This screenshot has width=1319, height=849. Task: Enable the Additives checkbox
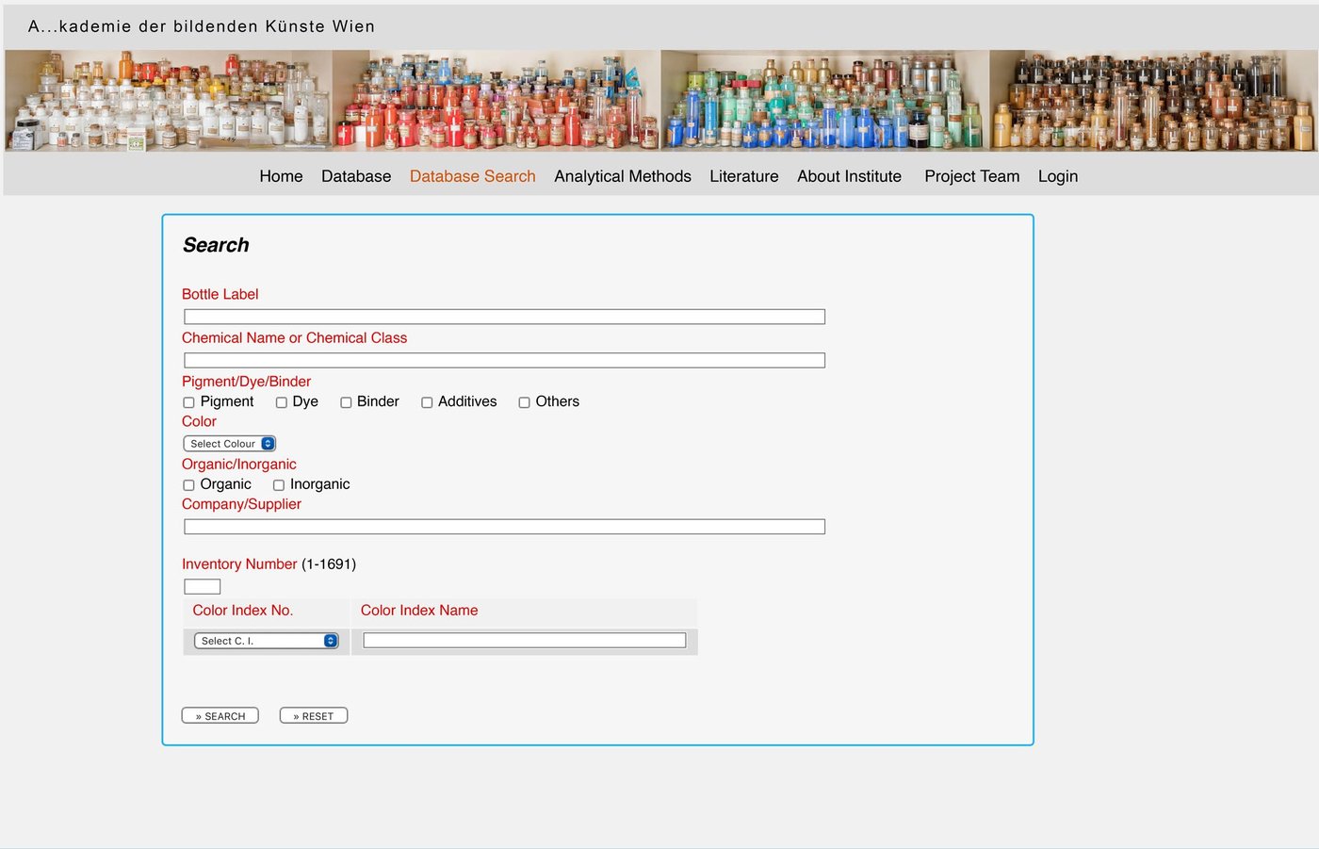click(x=427, y=402)
